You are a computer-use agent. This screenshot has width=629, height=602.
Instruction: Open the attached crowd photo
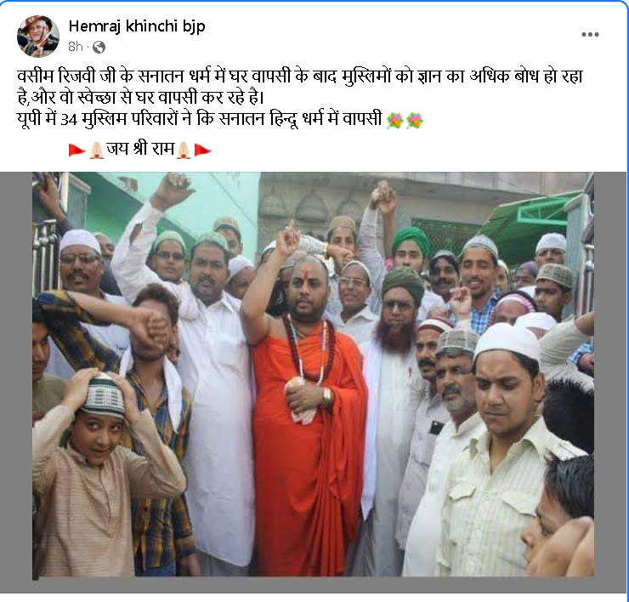(x=313, y=375)
